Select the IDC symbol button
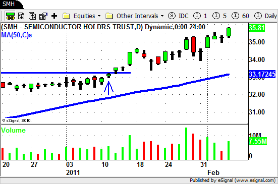This screenshot has height=184, width=278. coord(184,16)
